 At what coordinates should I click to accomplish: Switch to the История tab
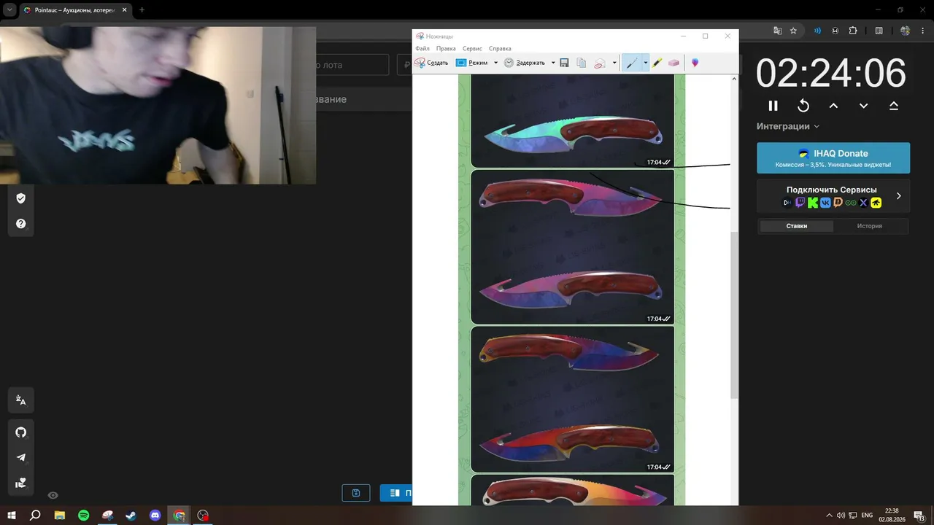tap(870, 226)
